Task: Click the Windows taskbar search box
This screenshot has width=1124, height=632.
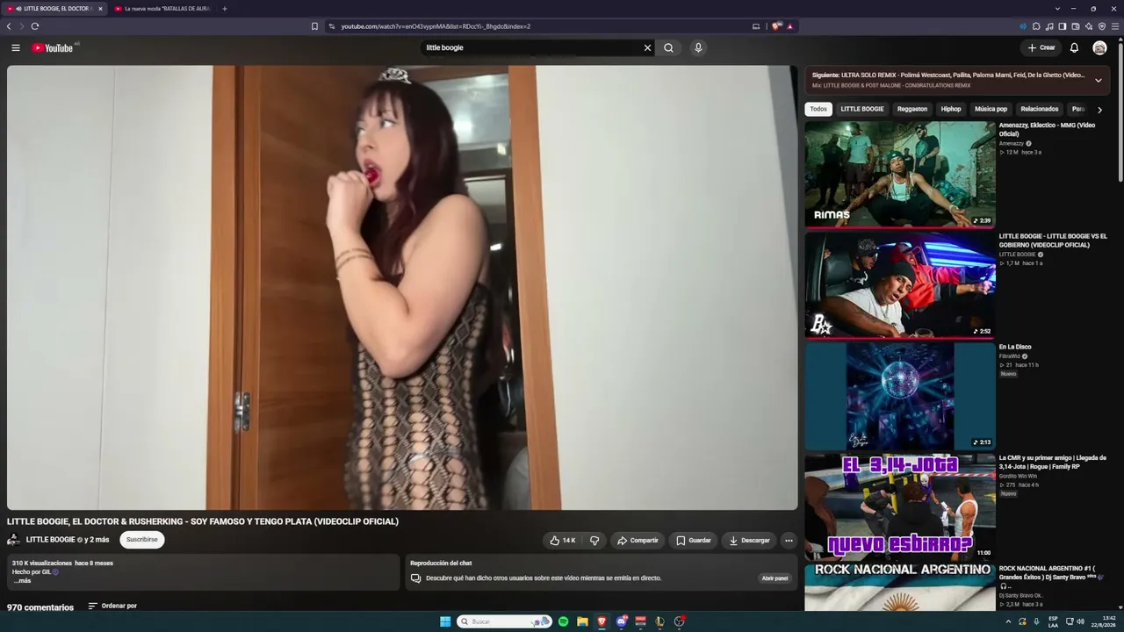Action: pos(503,621)
